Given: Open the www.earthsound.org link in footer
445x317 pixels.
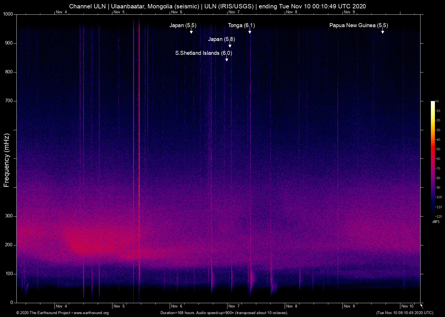Looking at the screenshot, I should [91, 313].
